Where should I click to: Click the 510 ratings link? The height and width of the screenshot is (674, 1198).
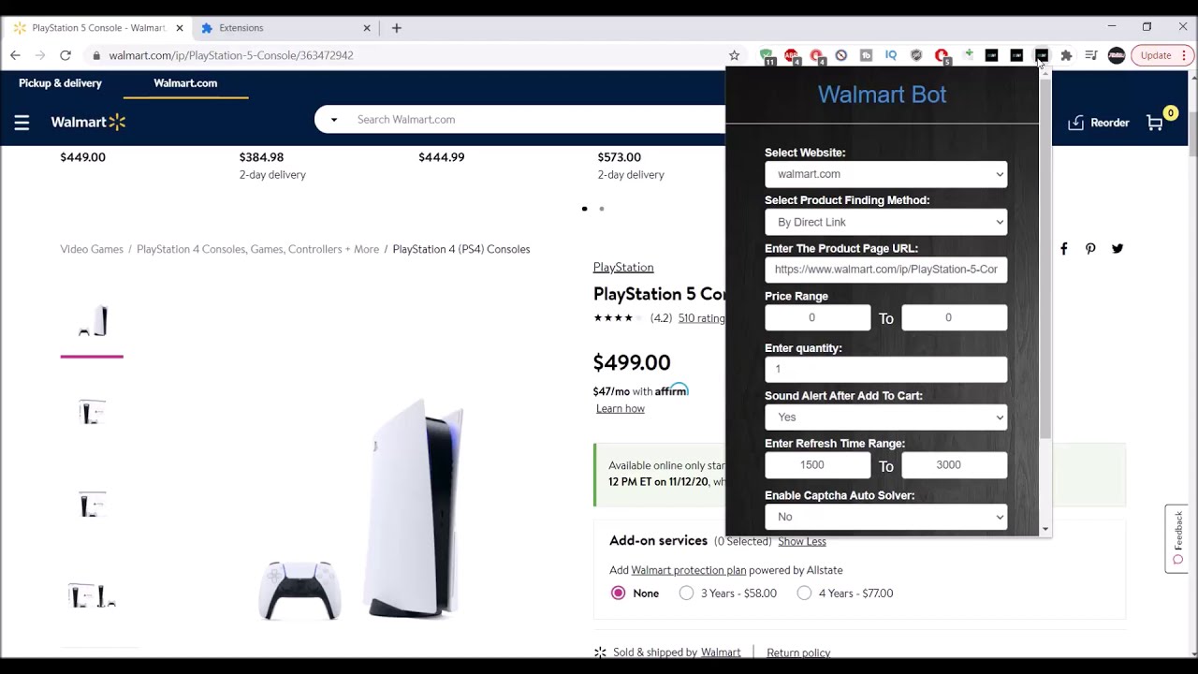(702, 318)
